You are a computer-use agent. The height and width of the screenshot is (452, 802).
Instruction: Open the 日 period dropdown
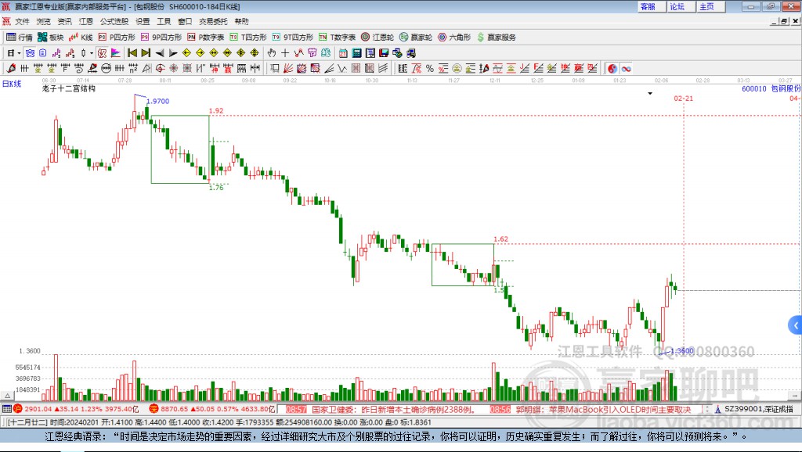[13, 52]
